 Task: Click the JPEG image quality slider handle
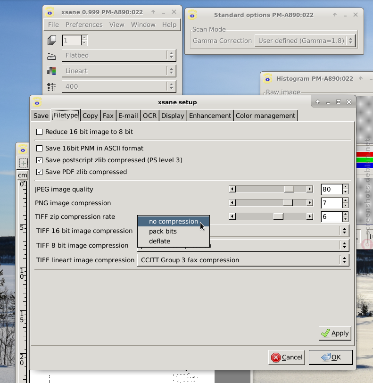[x=289, y=189]
